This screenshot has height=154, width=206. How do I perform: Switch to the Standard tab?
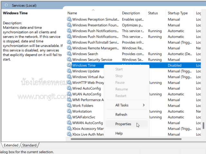29,145
